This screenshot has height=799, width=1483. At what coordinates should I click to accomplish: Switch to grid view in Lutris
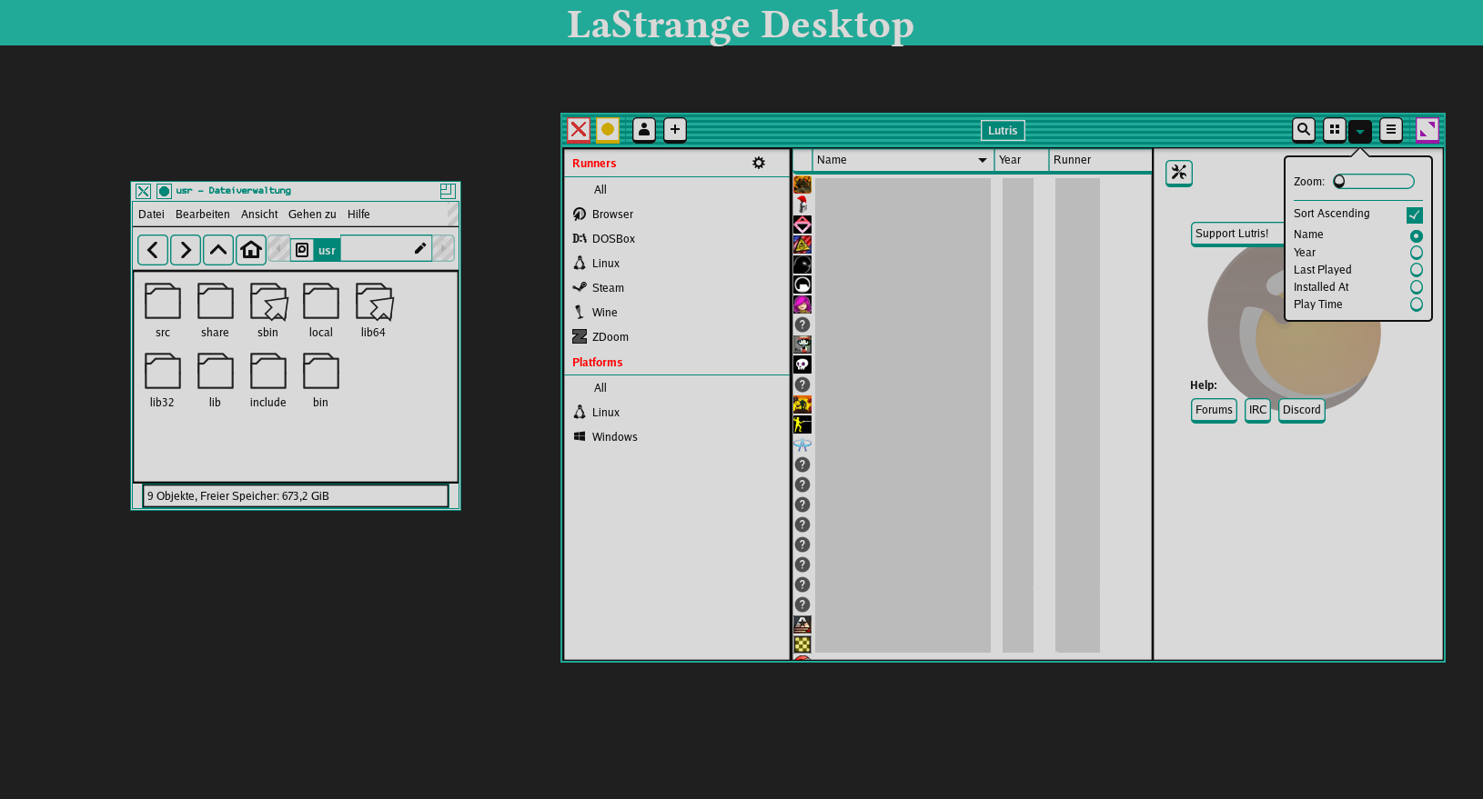pyautogui.click(x=1335, y=130)
